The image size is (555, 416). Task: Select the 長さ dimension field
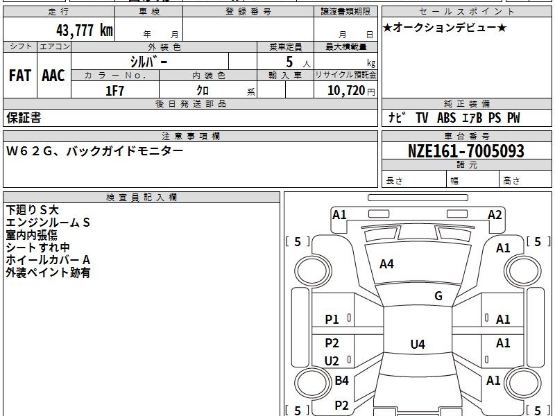tap(414, 180)
